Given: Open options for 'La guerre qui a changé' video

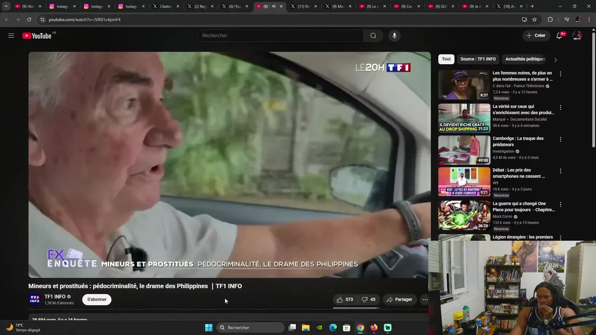Looking at the screenshot, I should point(561,204).
